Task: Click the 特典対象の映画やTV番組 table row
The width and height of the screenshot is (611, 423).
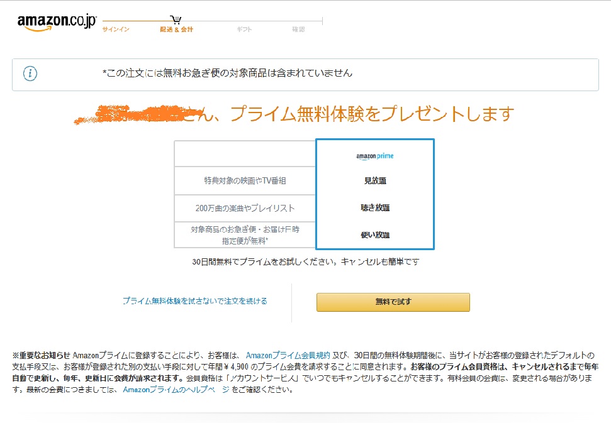Action: (245, 180)
